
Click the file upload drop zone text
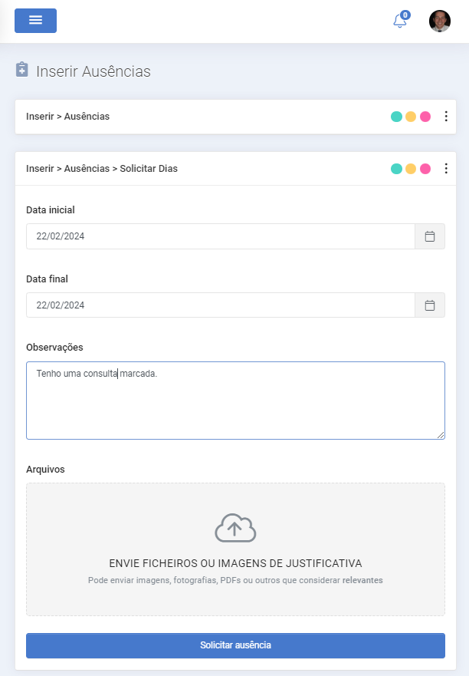tap(235, 563)
